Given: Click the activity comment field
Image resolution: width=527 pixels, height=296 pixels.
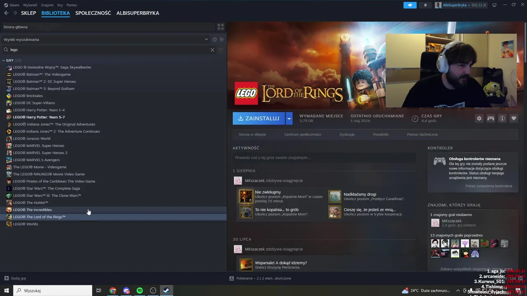Looking at the screenshot, I should (x=324, y=157).
